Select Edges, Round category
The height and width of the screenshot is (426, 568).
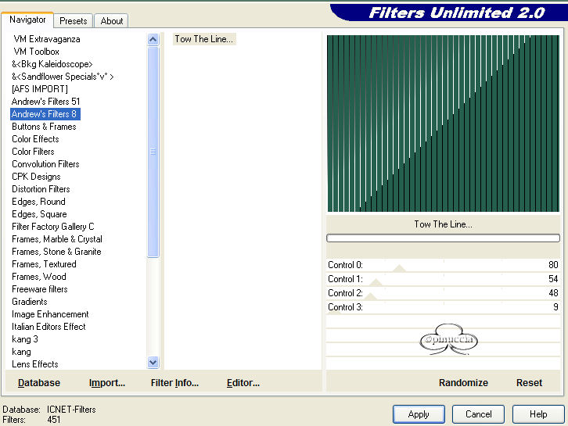coord(38,202)
